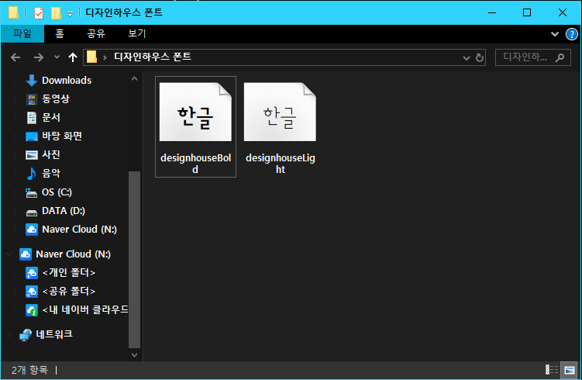
Task: Open the blue Help question mark icon
Action: [x=572, y=34]
